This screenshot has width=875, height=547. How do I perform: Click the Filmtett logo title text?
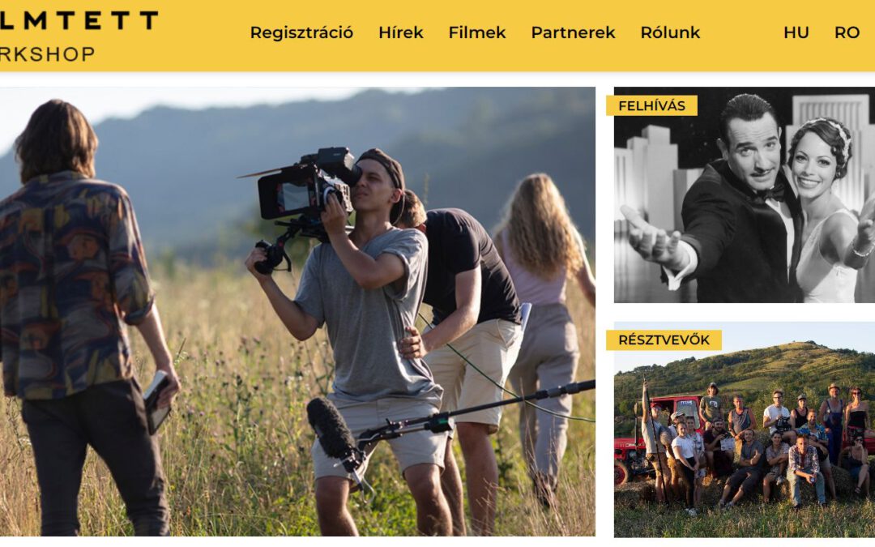pos(79,20)
